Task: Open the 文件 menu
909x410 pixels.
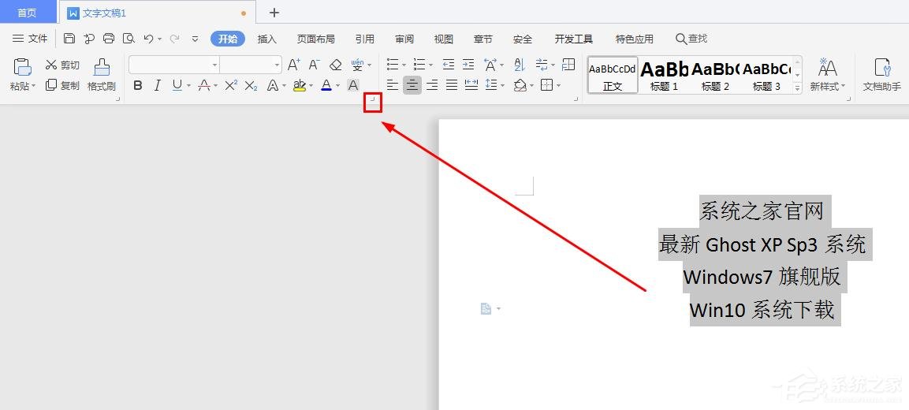Action: [30, 39]
